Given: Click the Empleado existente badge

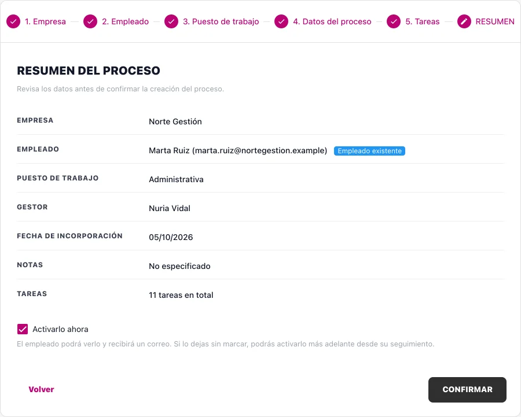Looking at the screenshot, I should point(369,151).
